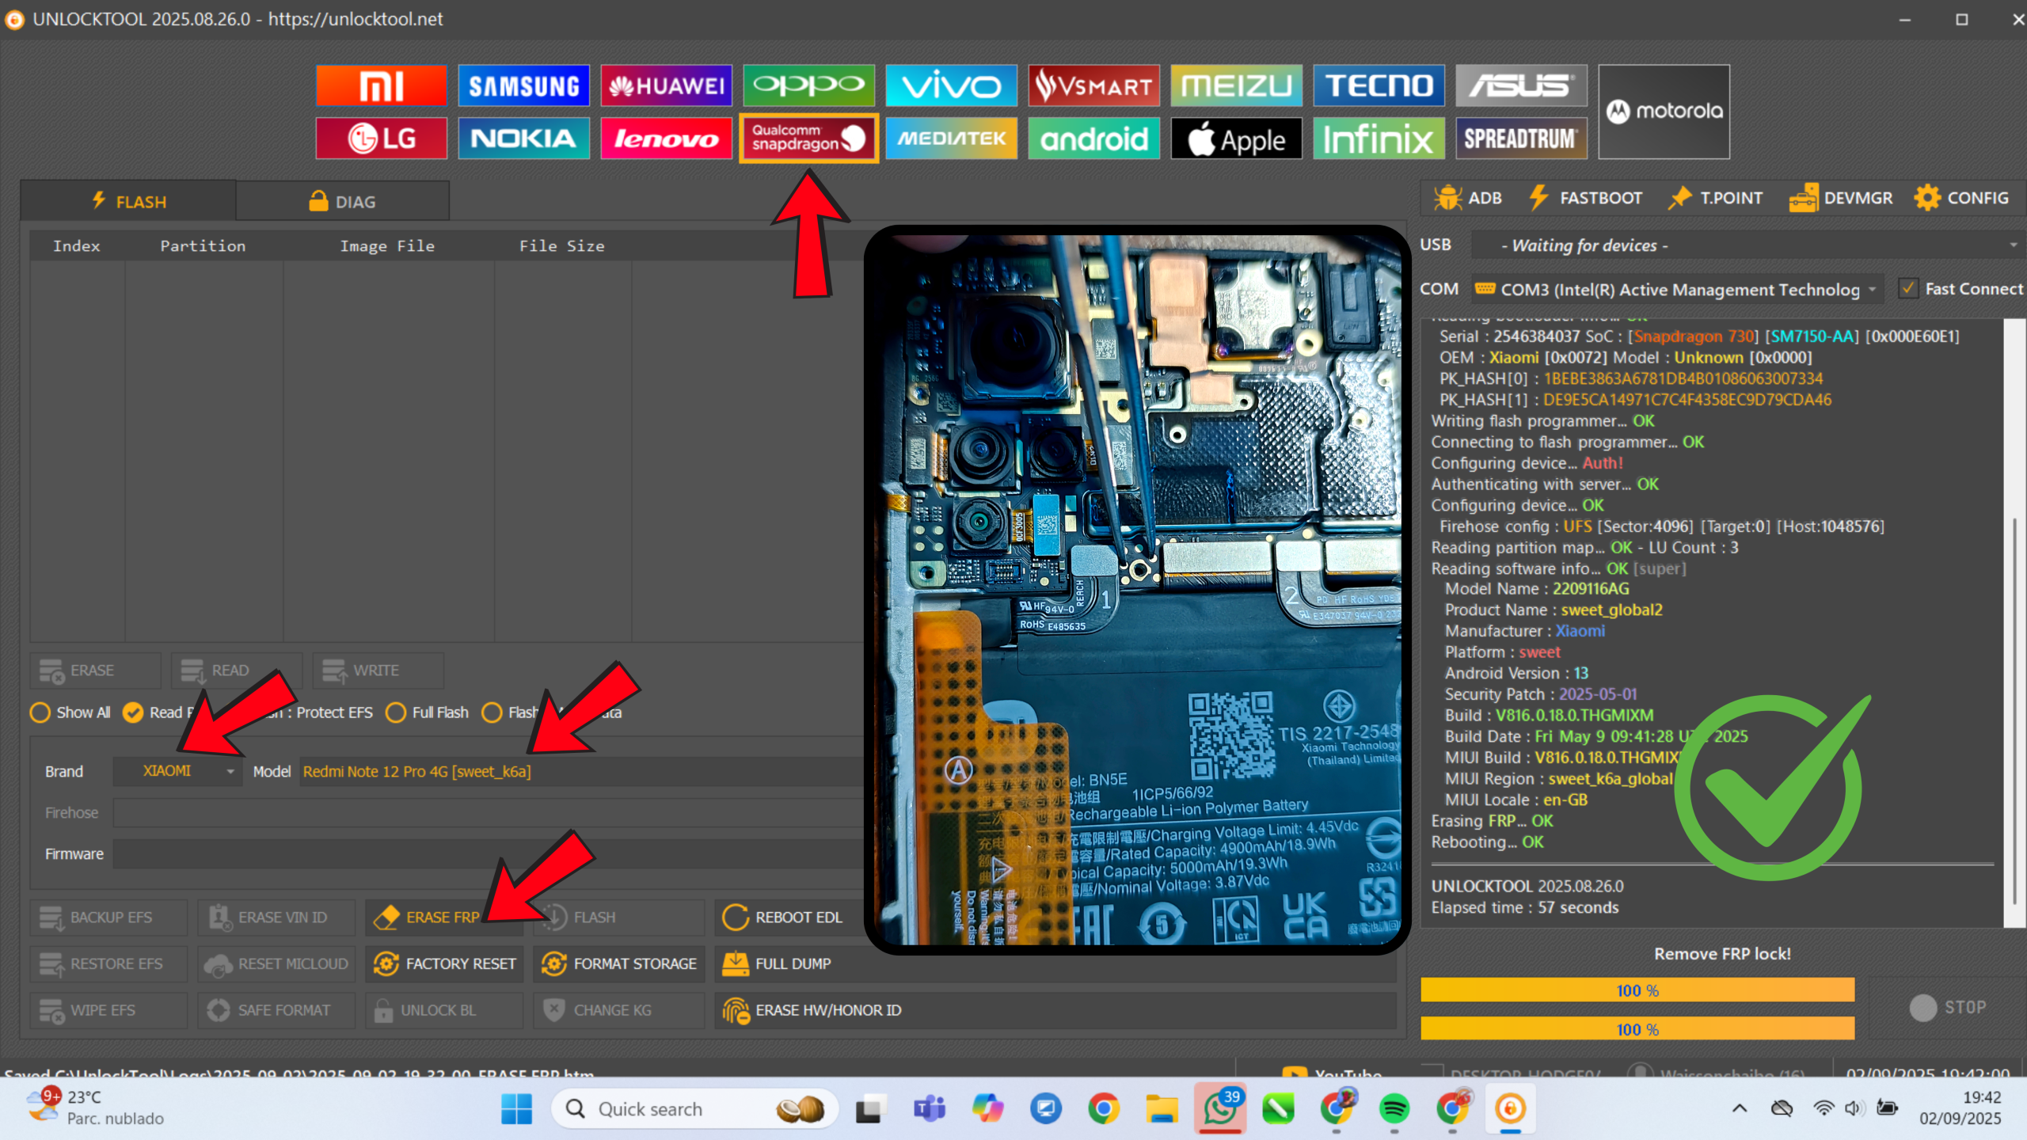
Task: Click the FORMAT STORAGE button
Action: 618,963
